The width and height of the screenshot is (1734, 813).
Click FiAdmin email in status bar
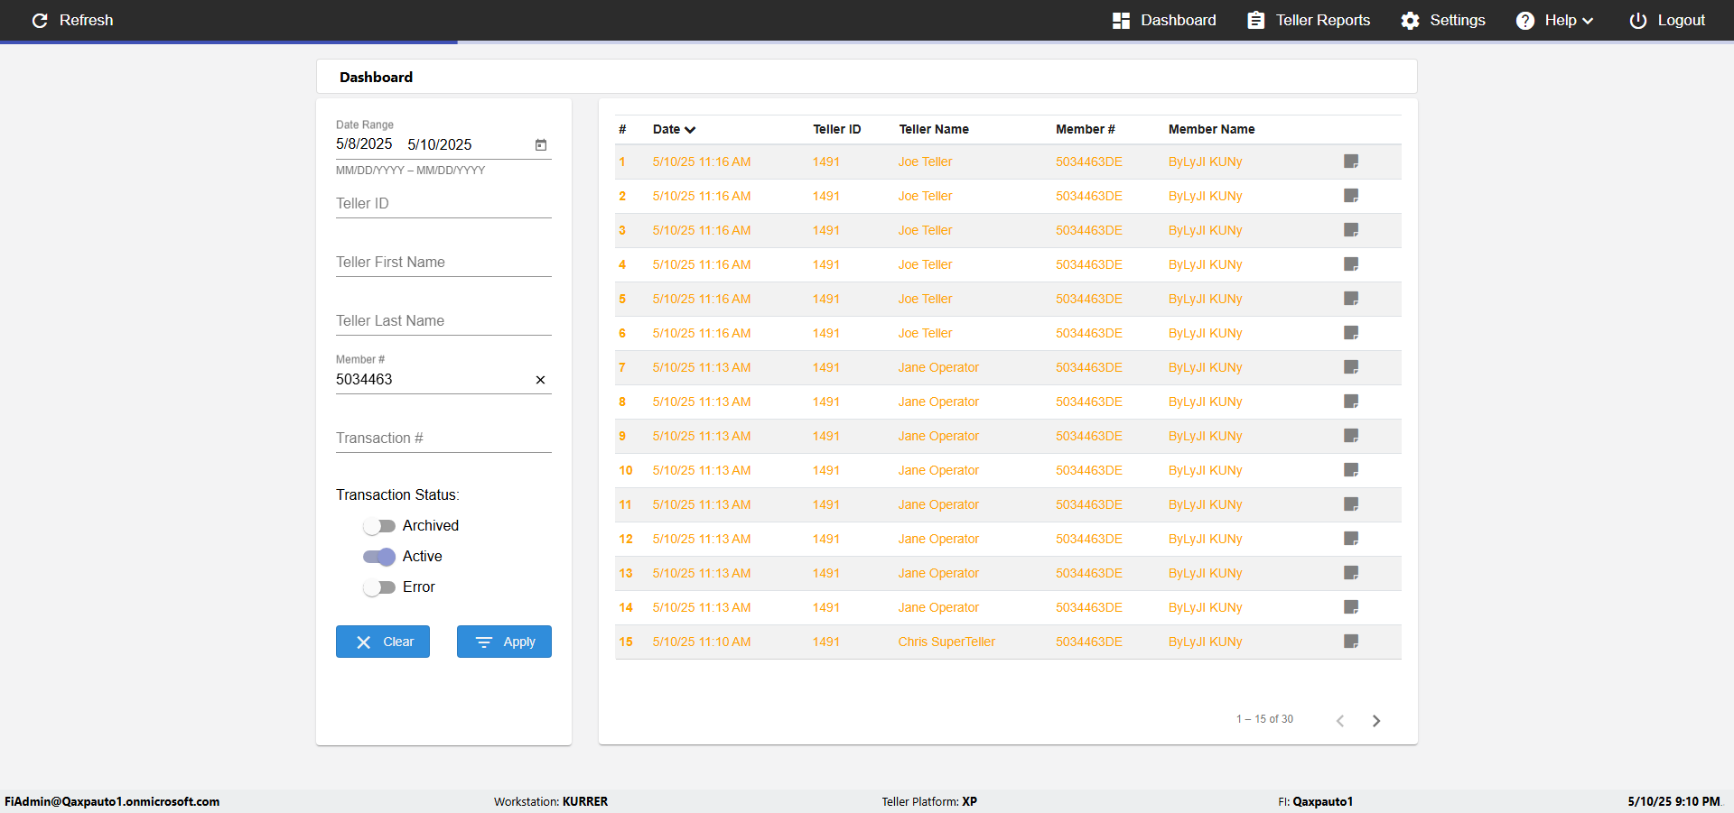(x=112, y=801)
